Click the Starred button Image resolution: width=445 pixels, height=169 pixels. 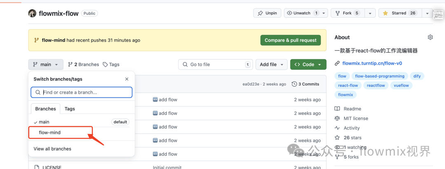coord(399,13)
